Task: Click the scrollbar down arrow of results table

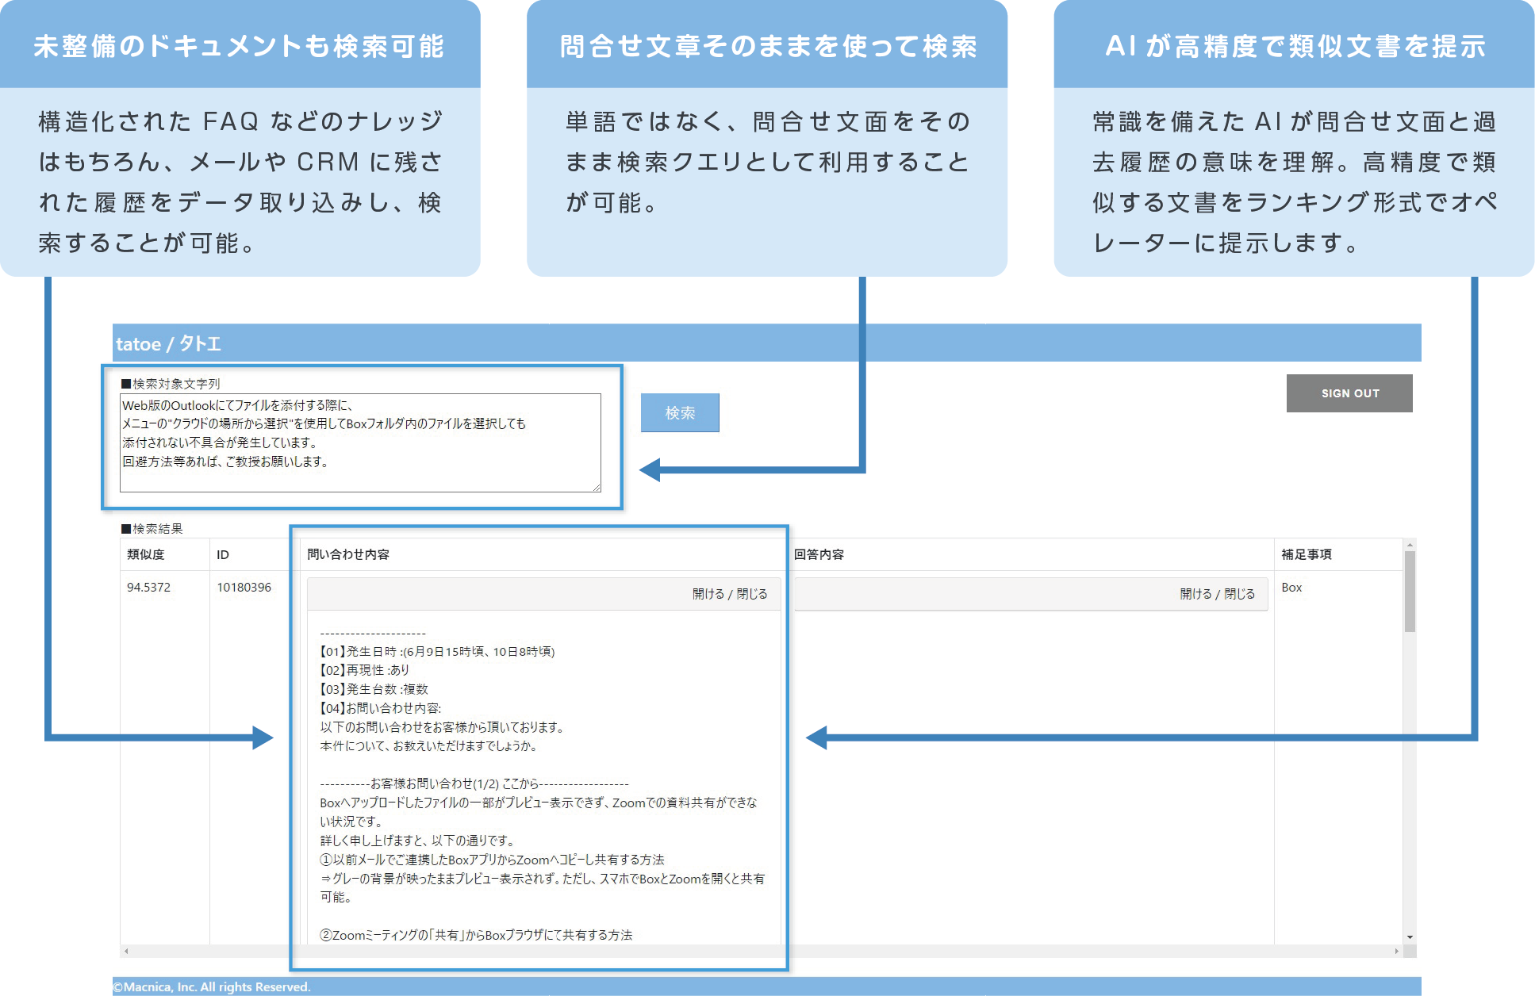Action: pyautogui.click(x=1410, y=937)
